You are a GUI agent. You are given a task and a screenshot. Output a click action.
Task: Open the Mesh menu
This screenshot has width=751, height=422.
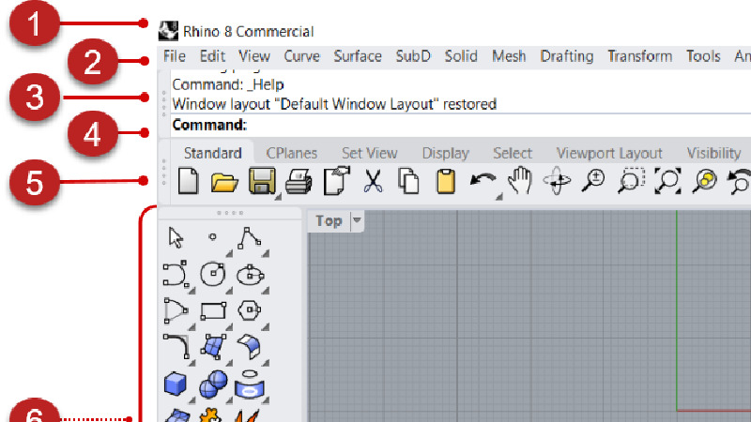tap(509, 56)
